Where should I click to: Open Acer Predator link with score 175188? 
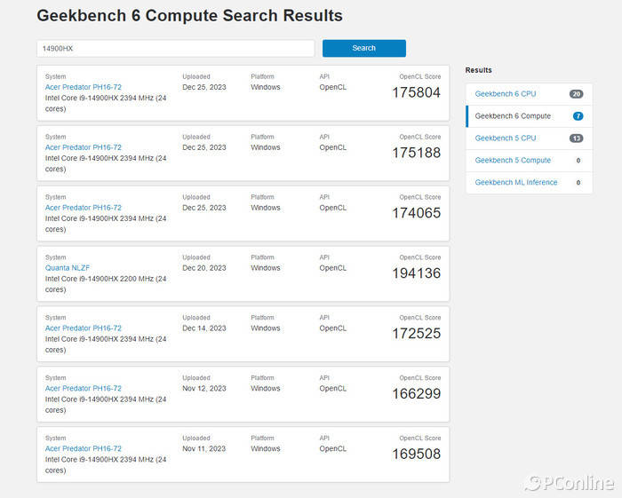coord(84,147)
